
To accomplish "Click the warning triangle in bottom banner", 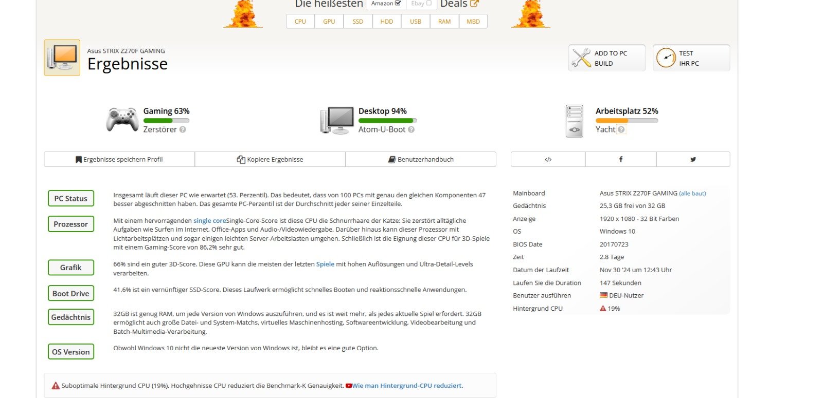I will (x=56, y=386).
